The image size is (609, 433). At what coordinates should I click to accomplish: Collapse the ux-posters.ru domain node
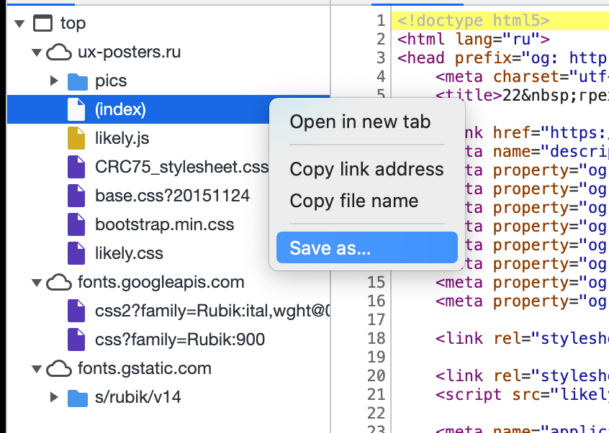click(x=36, y=53)
